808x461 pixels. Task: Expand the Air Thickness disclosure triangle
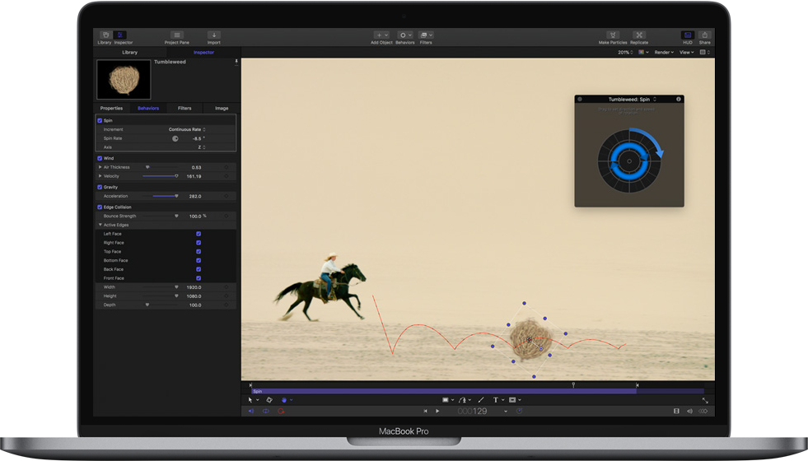point(100,167)
